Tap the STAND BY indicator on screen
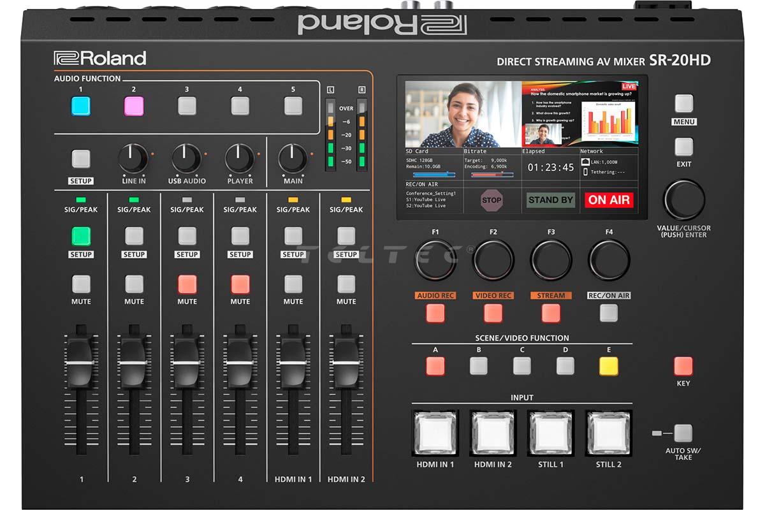 (551, 200)
